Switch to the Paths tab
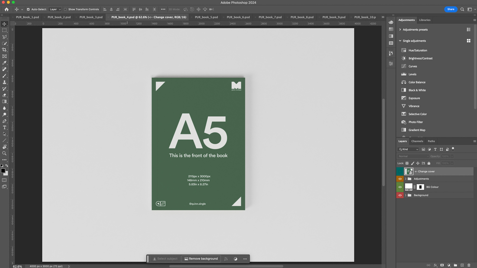 pos(431,141)
